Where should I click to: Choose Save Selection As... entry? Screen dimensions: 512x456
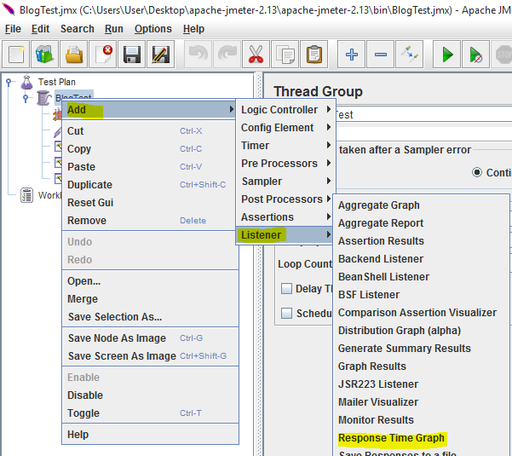pos(149,317)
